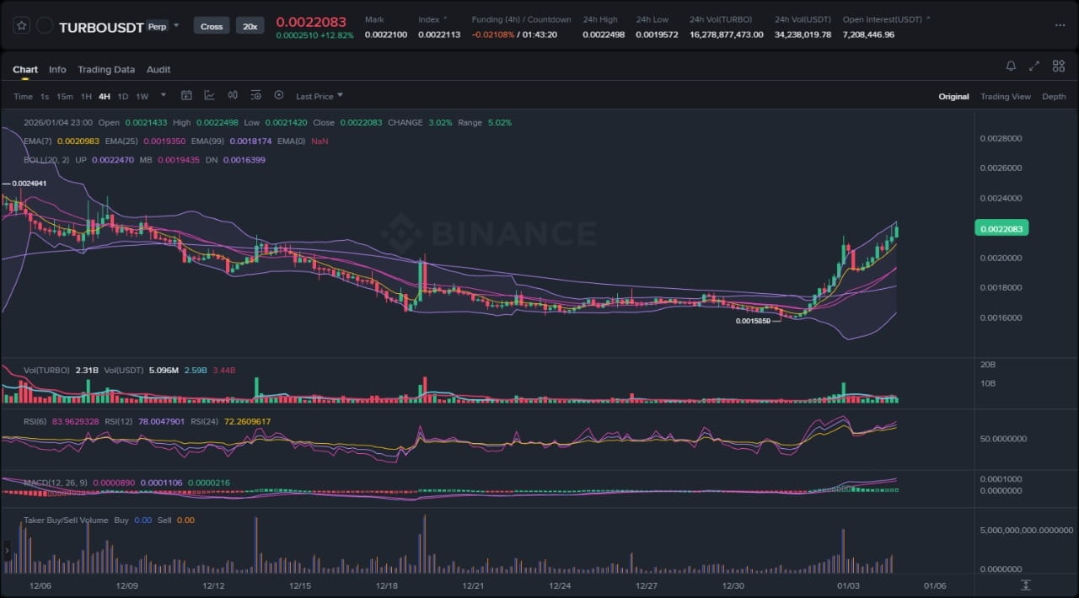
Task: Select the 4H chart interval
Action: 105,97
